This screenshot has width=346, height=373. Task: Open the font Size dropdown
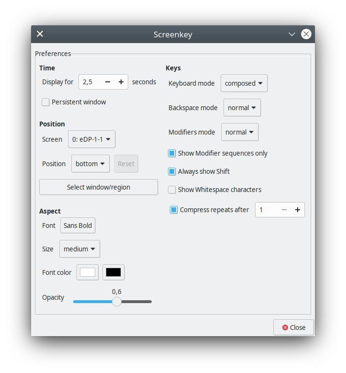[x=79, y=249]
